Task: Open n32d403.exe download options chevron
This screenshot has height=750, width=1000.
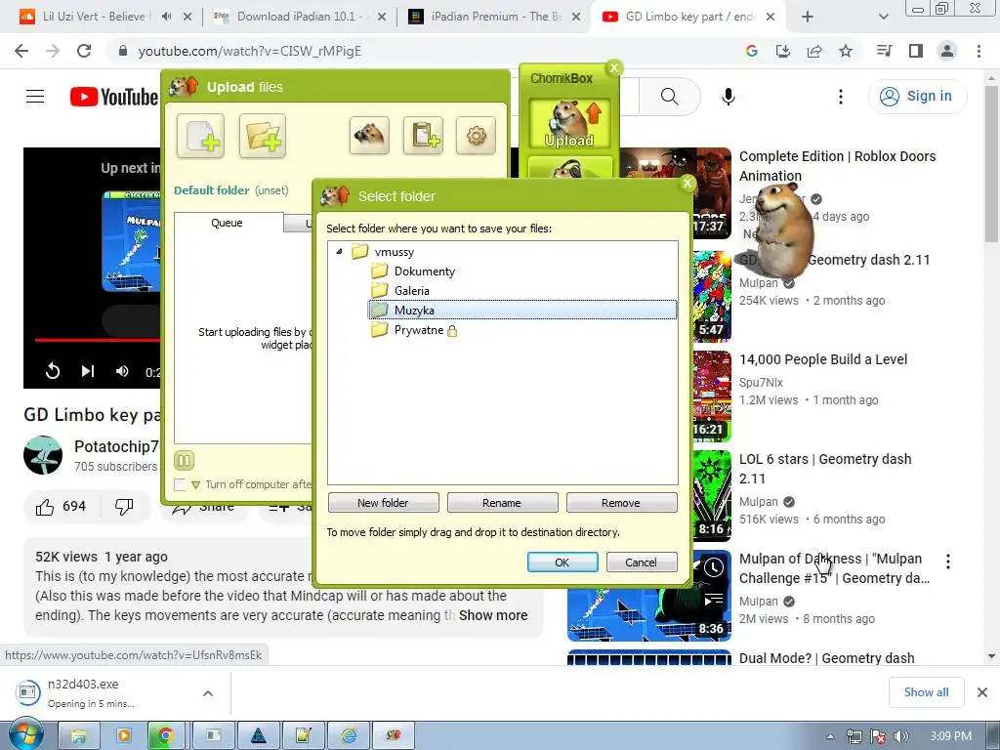Action: pos(208,693)
